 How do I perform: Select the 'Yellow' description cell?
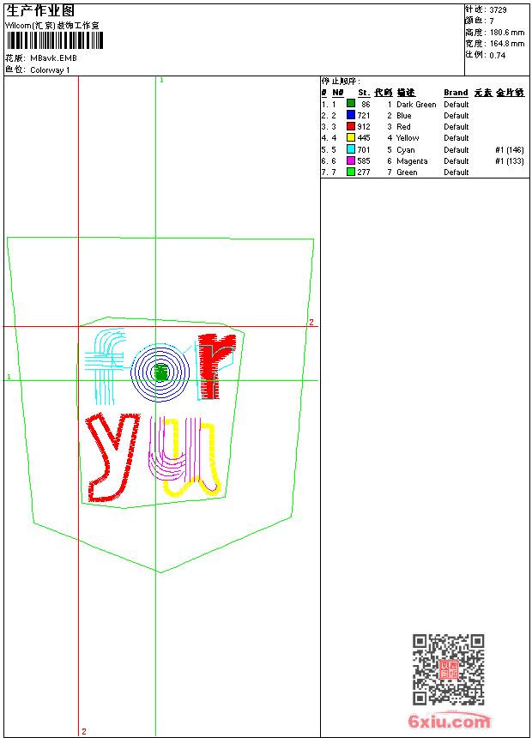pos(408,138)
